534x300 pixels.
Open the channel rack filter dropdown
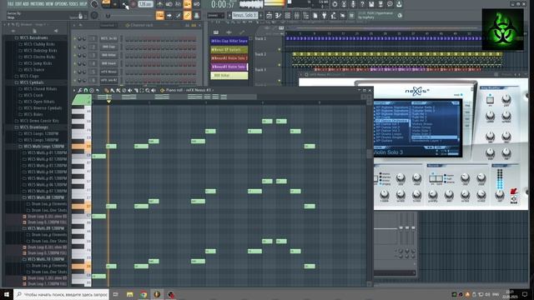(108, 25)
